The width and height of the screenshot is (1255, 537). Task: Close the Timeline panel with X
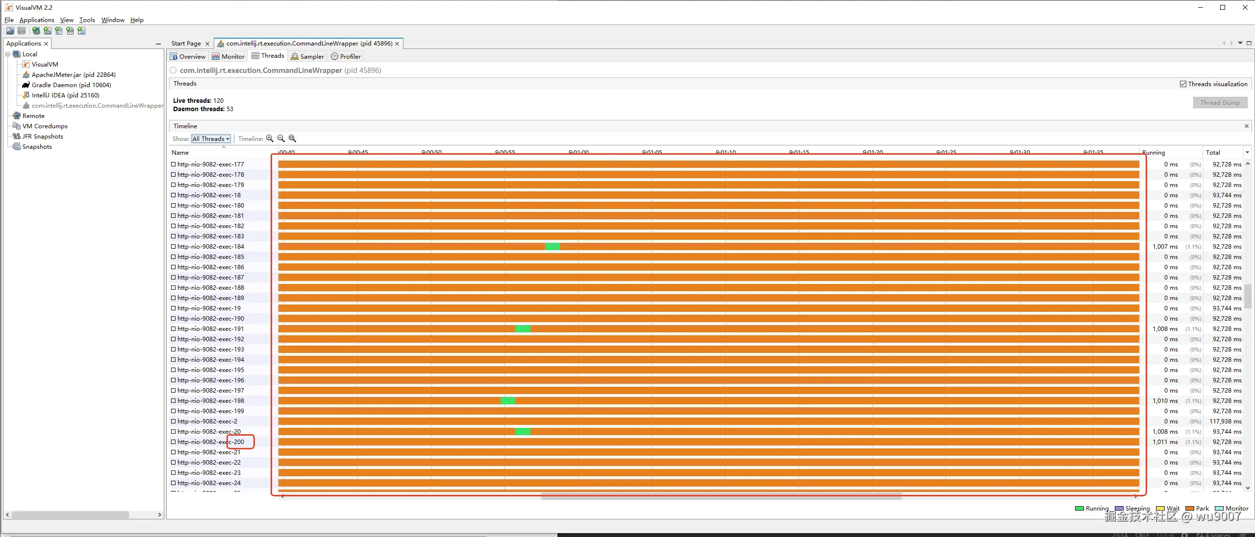[x=1246, y=126]
